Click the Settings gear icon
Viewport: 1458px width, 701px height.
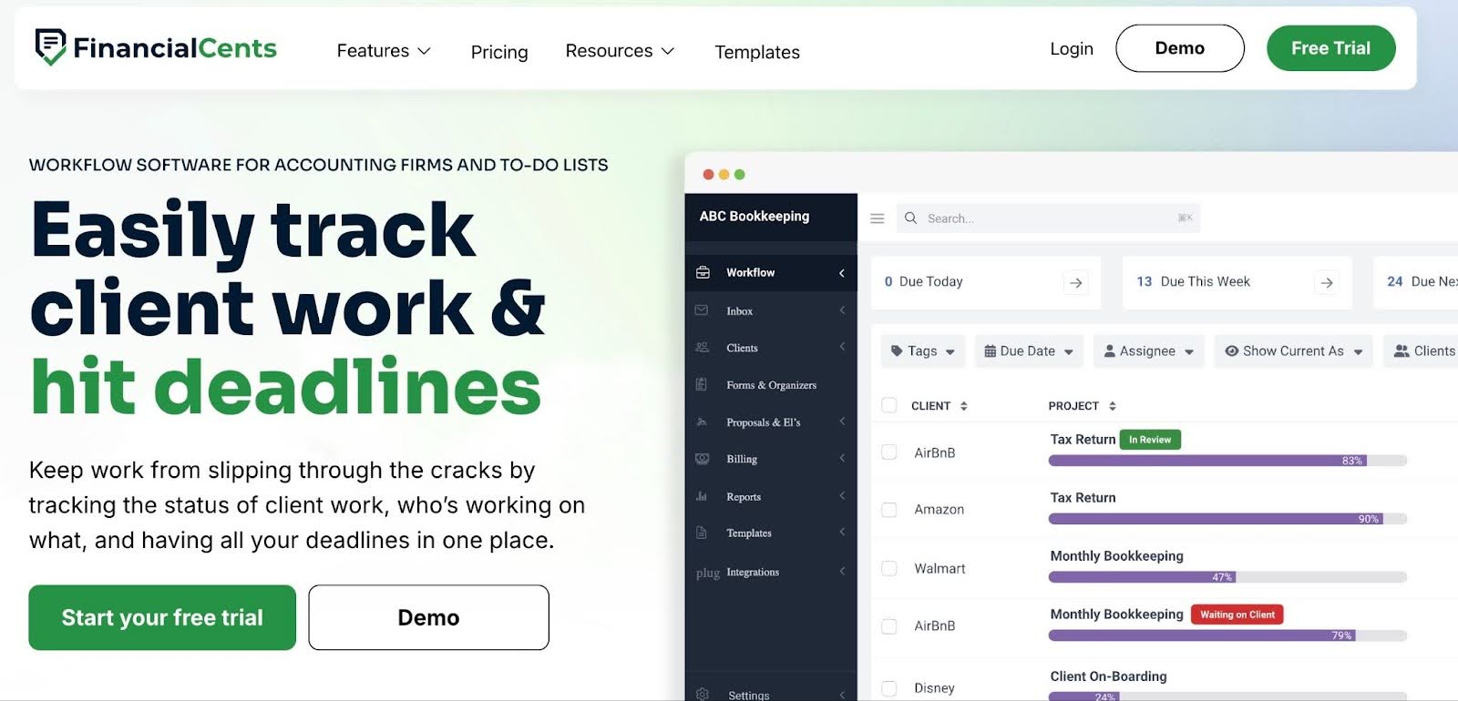(703, 694)
